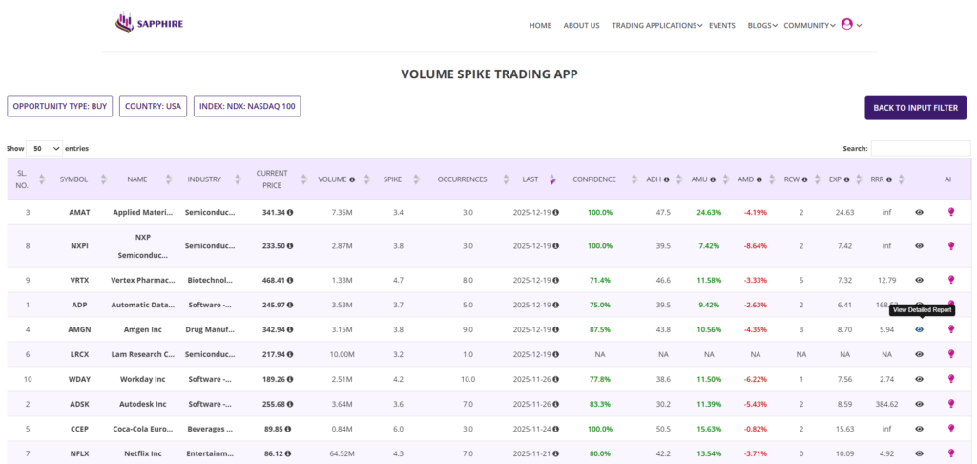This screenshot has width=977, height=464.
Task: Click the Search input field
Action: (x=920, y=149)
